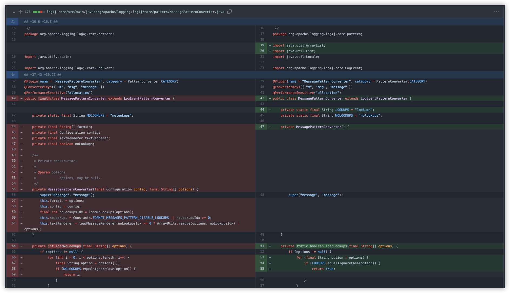Click removed line "private final String[] formats;"

(x=62, y=127)
